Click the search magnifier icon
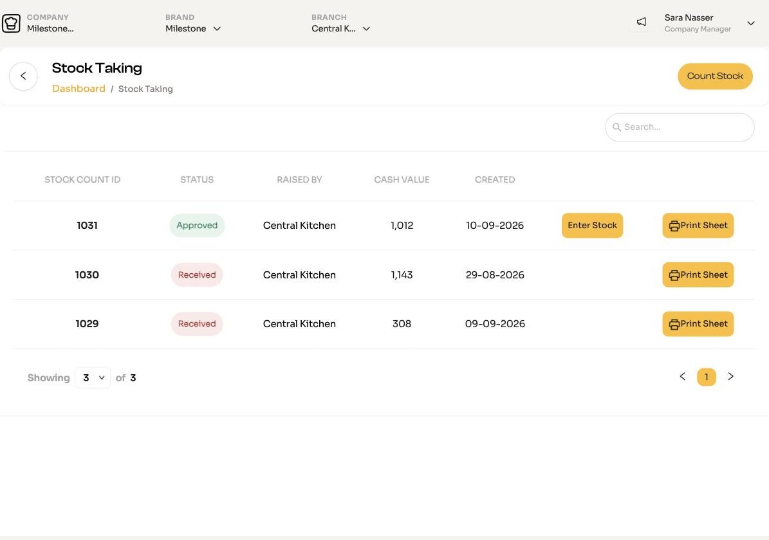The height and width of the screenshot is (540, 769). pyautogui.click(x=616, y=127)
